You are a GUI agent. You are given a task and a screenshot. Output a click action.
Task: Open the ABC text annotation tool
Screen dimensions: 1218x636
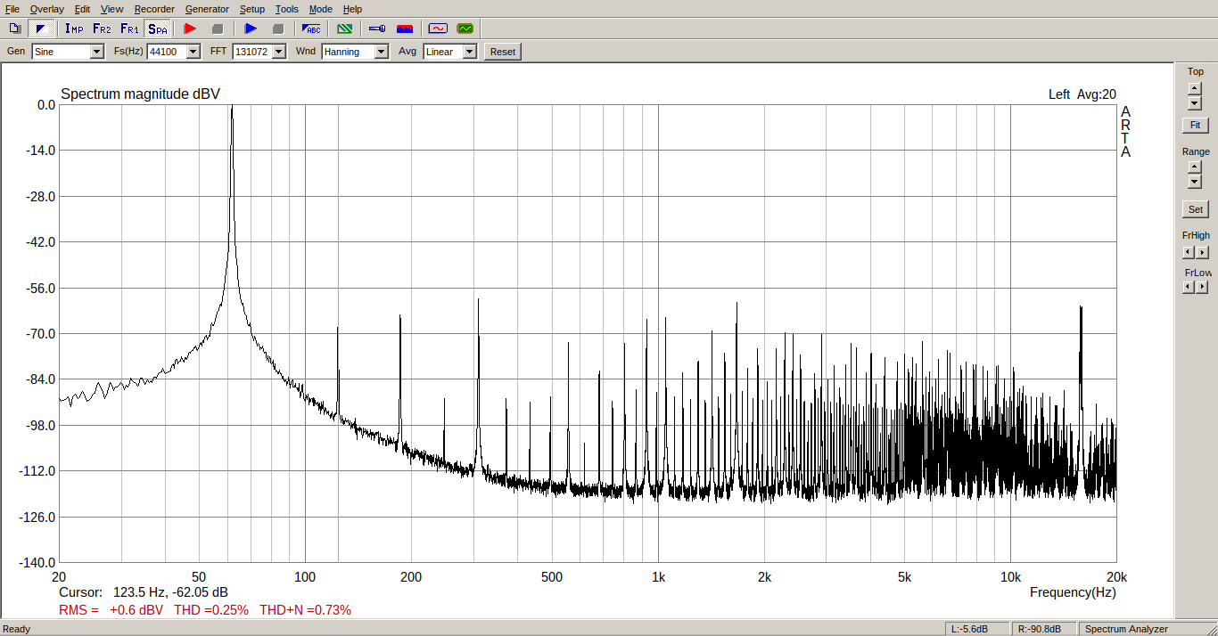click(x=311, y=29)
